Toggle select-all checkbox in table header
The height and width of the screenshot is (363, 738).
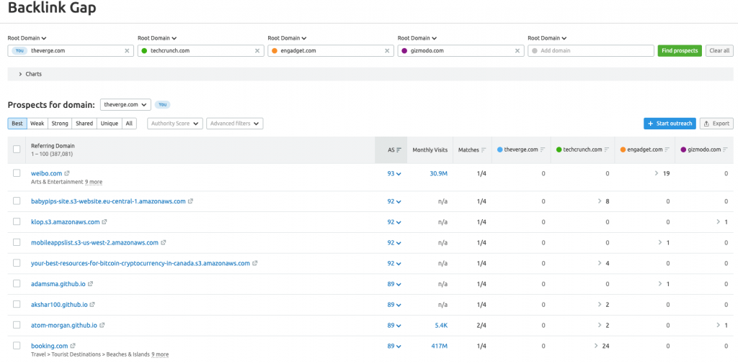(x=17, y=150)
